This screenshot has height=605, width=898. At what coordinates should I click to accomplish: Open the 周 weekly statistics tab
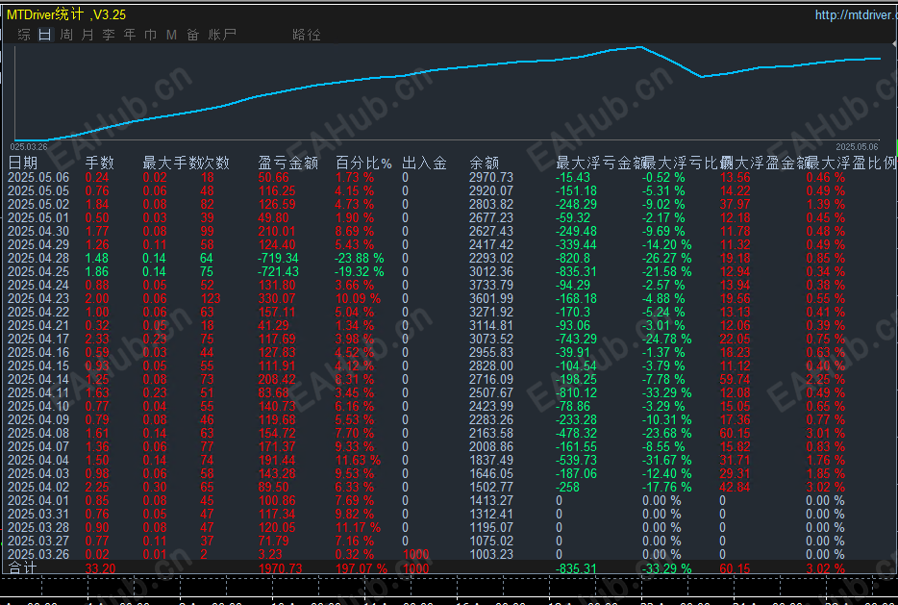tap(66, 35)
